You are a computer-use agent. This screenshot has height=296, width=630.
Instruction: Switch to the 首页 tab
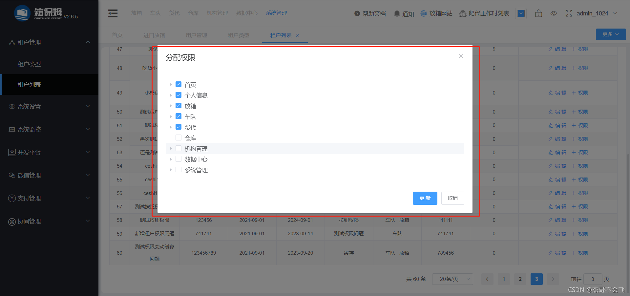117,35
